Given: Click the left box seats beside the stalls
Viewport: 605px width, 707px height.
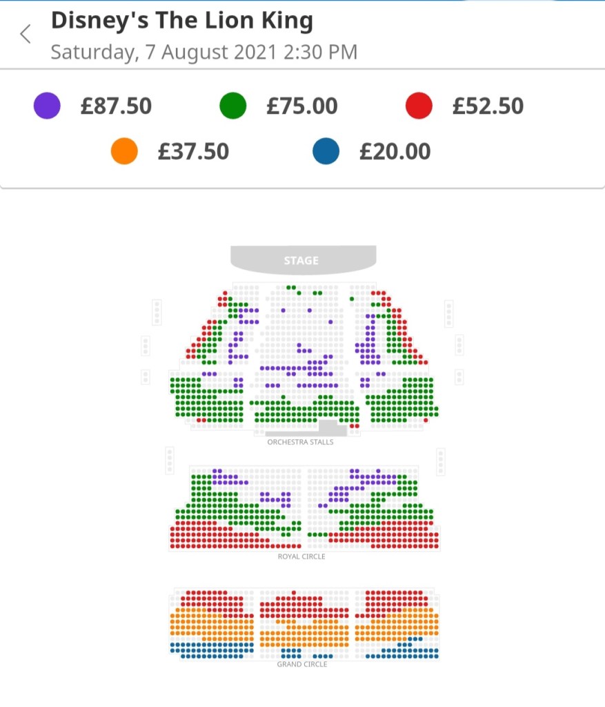Looking at the screenshot, I should [x=157, y=313].
